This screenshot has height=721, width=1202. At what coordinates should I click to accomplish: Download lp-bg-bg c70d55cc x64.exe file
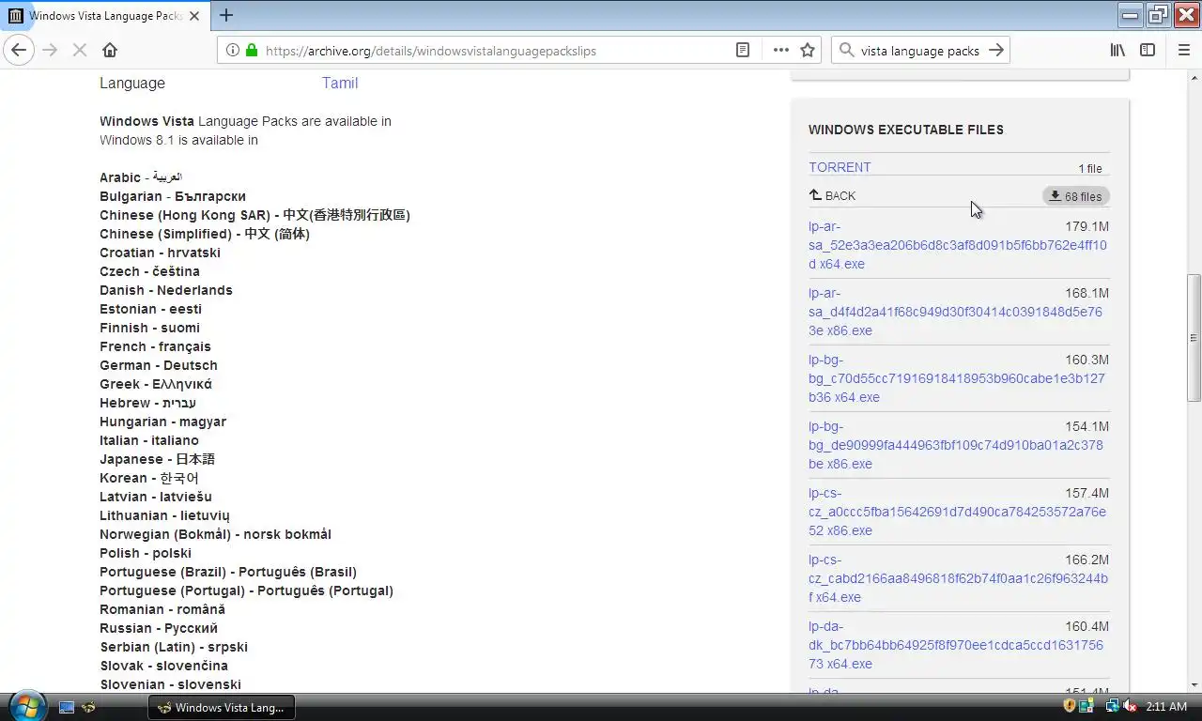click(957, 378)
